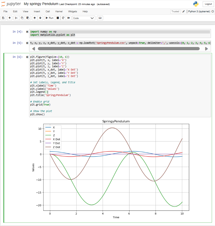Restart the kernel circular arrow icon

tap(63, 18)
